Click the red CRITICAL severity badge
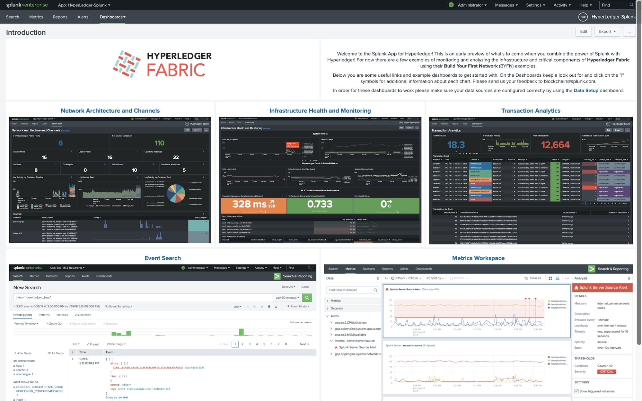The height and width of the screenshot is (401, 642). tap(606, 371)
